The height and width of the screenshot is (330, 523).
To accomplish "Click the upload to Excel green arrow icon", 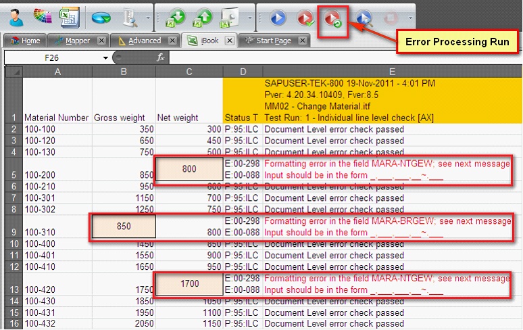I will click(204, 17).
